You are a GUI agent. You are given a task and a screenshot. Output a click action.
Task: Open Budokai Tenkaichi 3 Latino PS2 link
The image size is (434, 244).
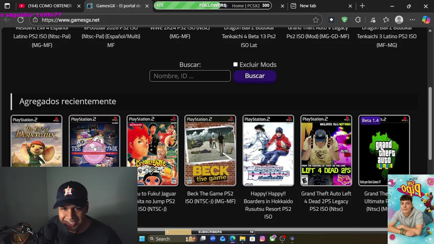[387, 36]
